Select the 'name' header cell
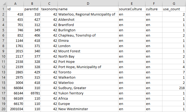The image size is (186, 112). pos(88,9)
